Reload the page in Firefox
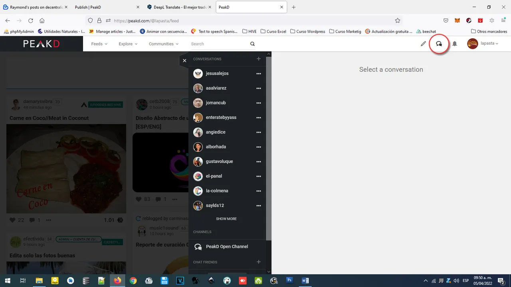The height and width of the screenshot is (287, 511). [31, 21]
